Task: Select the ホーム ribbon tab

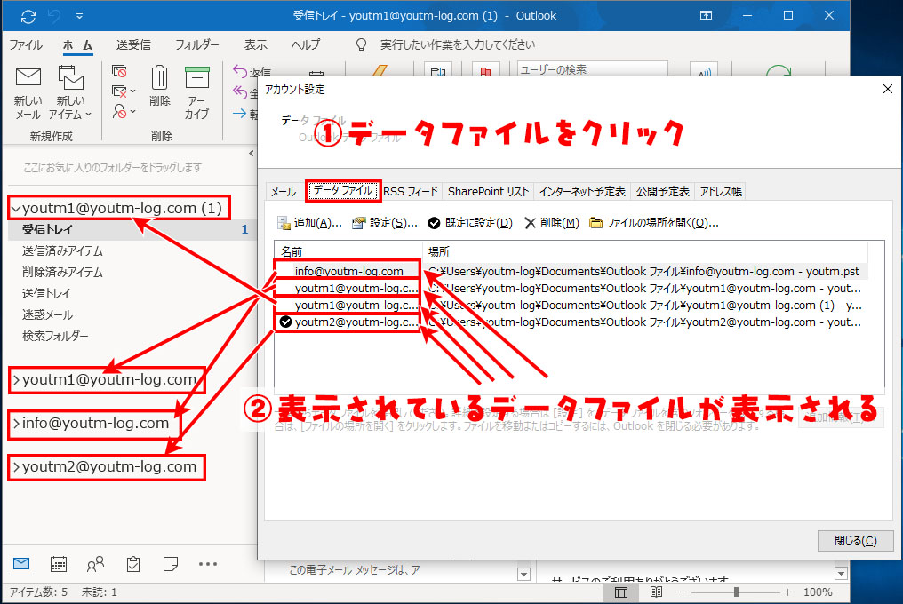Action: tap(77, 45)
